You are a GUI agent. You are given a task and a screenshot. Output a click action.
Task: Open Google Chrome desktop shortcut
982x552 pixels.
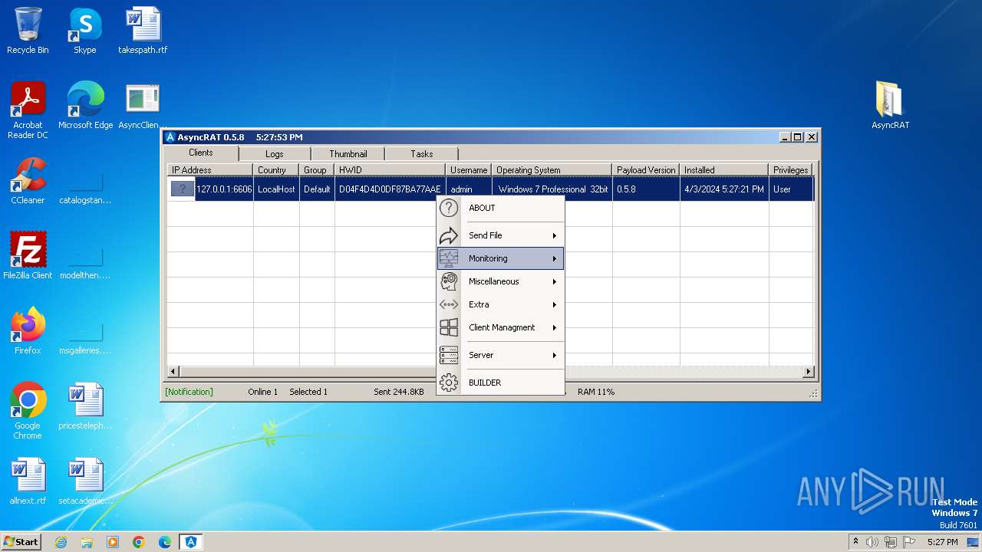coord(28,411)
